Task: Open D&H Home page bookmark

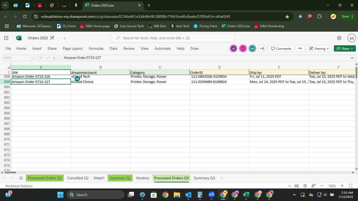Action: click(95, 26)
